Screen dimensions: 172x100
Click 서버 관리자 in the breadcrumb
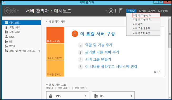click(37, 11)
